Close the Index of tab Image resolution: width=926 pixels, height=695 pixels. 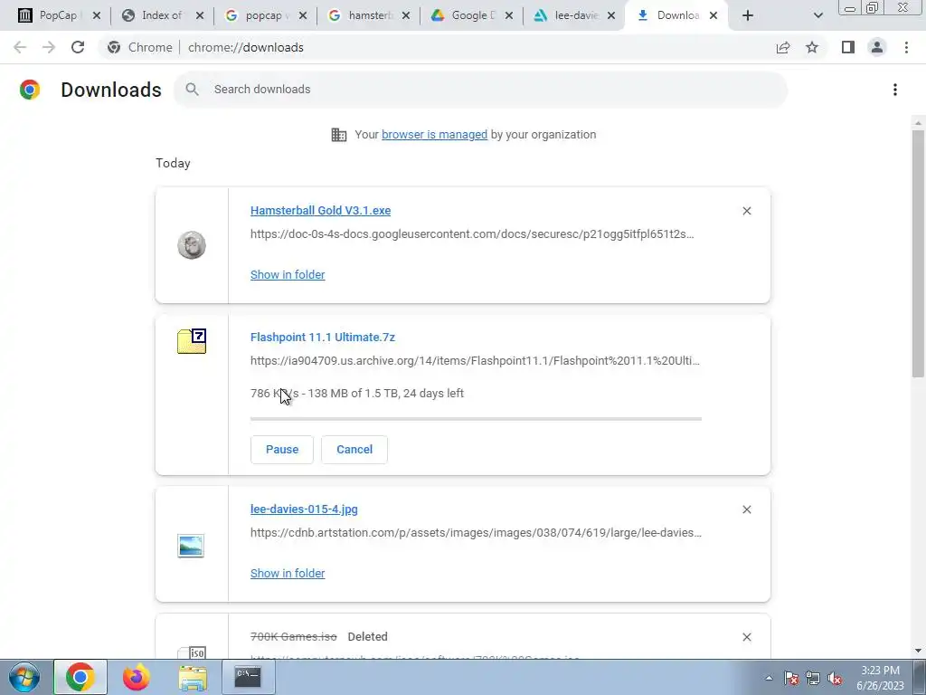tap(200, 15)
